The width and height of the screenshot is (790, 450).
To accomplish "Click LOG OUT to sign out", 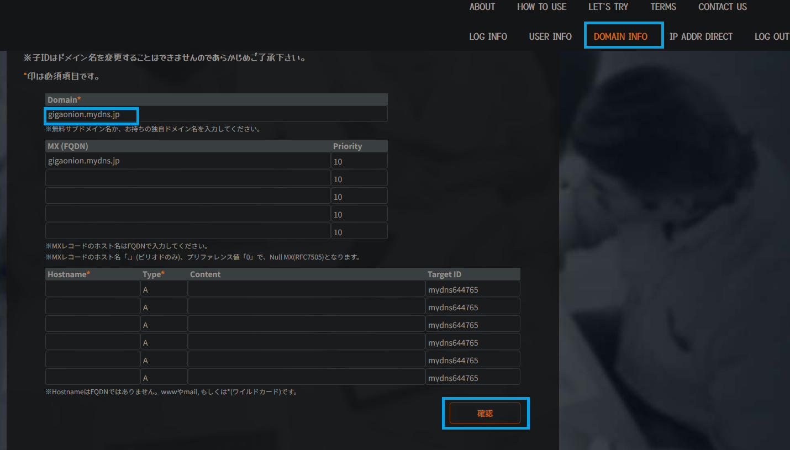I will point(771,36).
